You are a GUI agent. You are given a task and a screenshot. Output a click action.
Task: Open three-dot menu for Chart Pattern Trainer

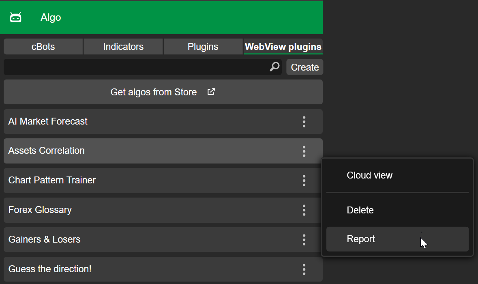pos(304,181)
